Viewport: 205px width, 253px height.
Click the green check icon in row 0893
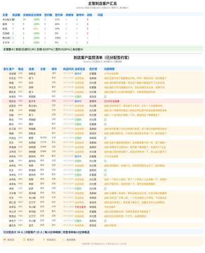(105, 170)
